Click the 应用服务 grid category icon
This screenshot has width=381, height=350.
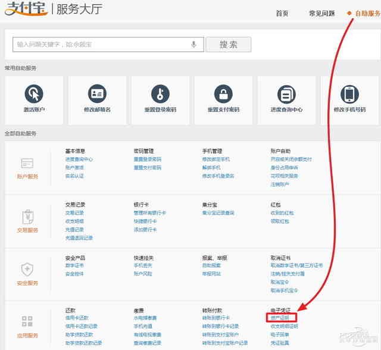pyautogui.click(x=27, y=321)
